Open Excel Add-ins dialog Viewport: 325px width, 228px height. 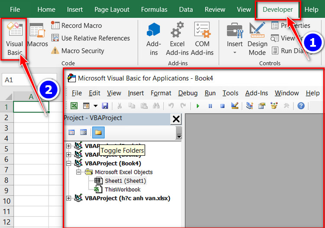177,39
